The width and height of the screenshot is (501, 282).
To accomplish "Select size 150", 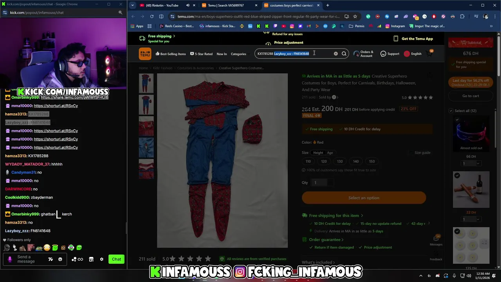I will tap(372, 161).
